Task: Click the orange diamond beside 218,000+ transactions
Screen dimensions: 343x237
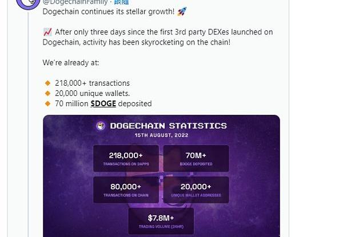Action: click(48, 83)
